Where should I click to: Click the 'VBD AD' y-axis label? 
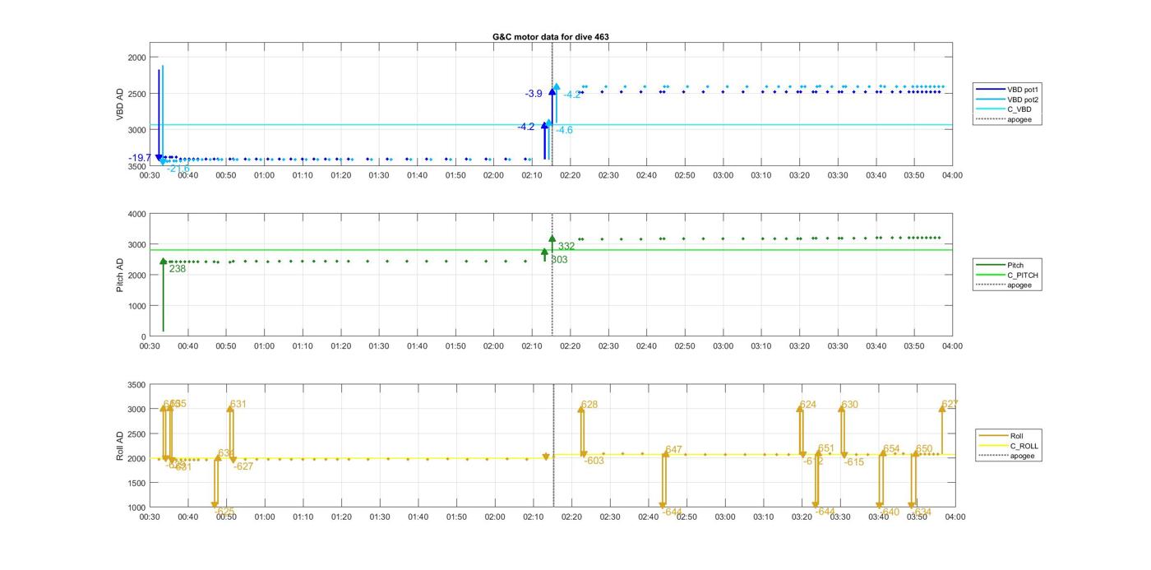click(x=120, y=106)
